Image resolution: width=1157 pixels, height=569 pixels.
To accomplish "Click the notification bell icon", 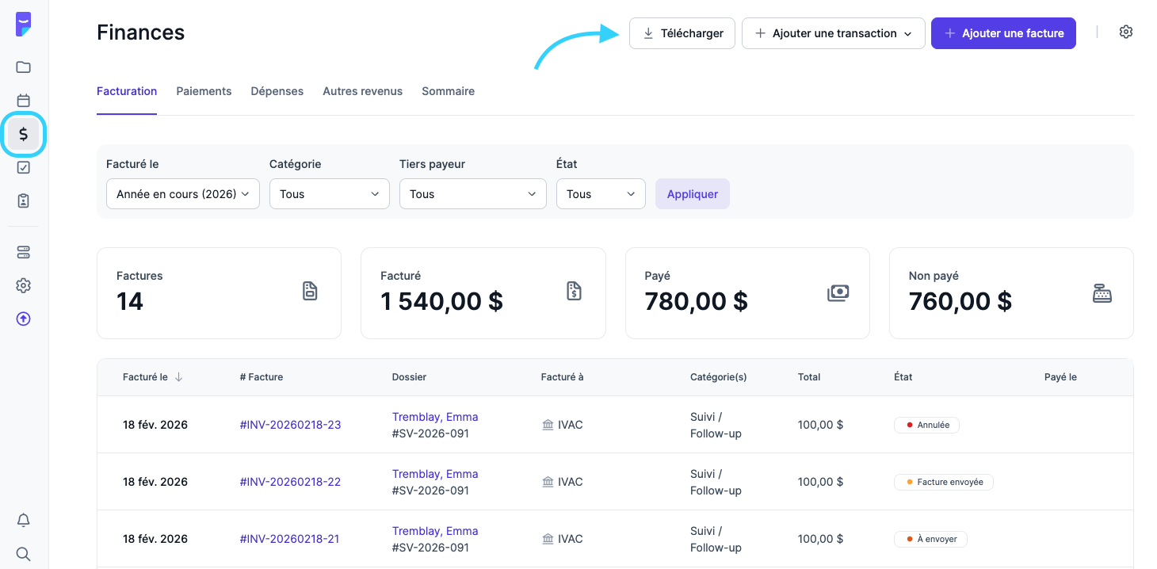I will pyautogui.click(x=24, y=520).
